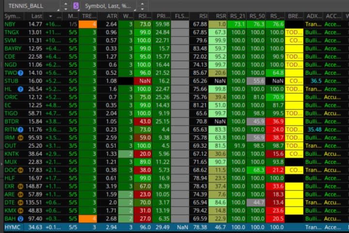The image size is (349, 233).
Task: Click the blue question mark icon next to TWO
Action: pyautogui.click(x=20, y=73)
